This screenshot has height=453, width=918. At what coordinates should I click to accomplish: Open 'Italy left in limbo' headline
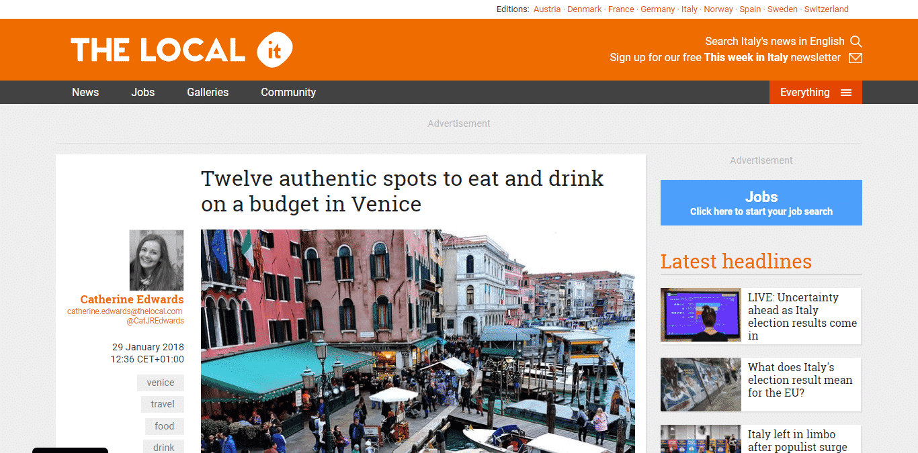[798, 441]
